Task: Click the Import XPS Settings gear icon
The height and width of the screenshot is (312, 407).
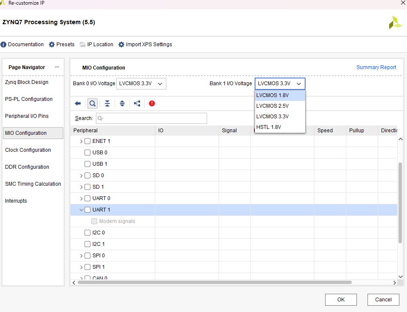Action: 121,45
